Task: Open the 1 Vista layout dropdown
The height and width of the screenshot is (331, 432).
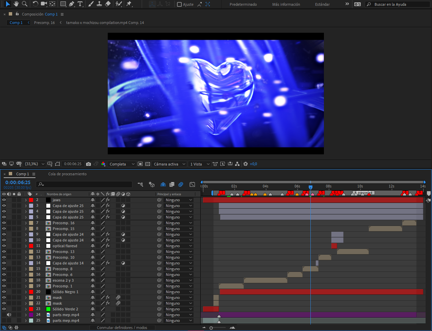Action: coord(200,164)
